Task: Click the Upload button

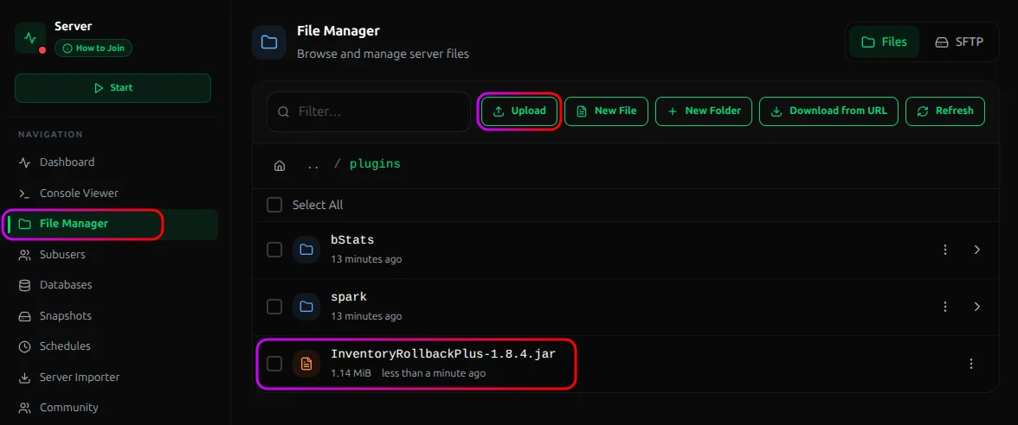Action: tap(519, 111)
